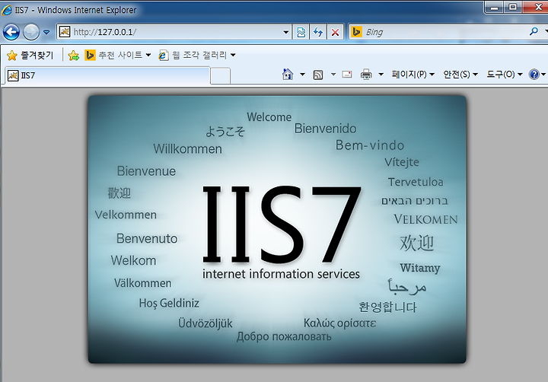Open a new blank tab
This screenshot has width=548, height=382.
click(x=220, y=76)
